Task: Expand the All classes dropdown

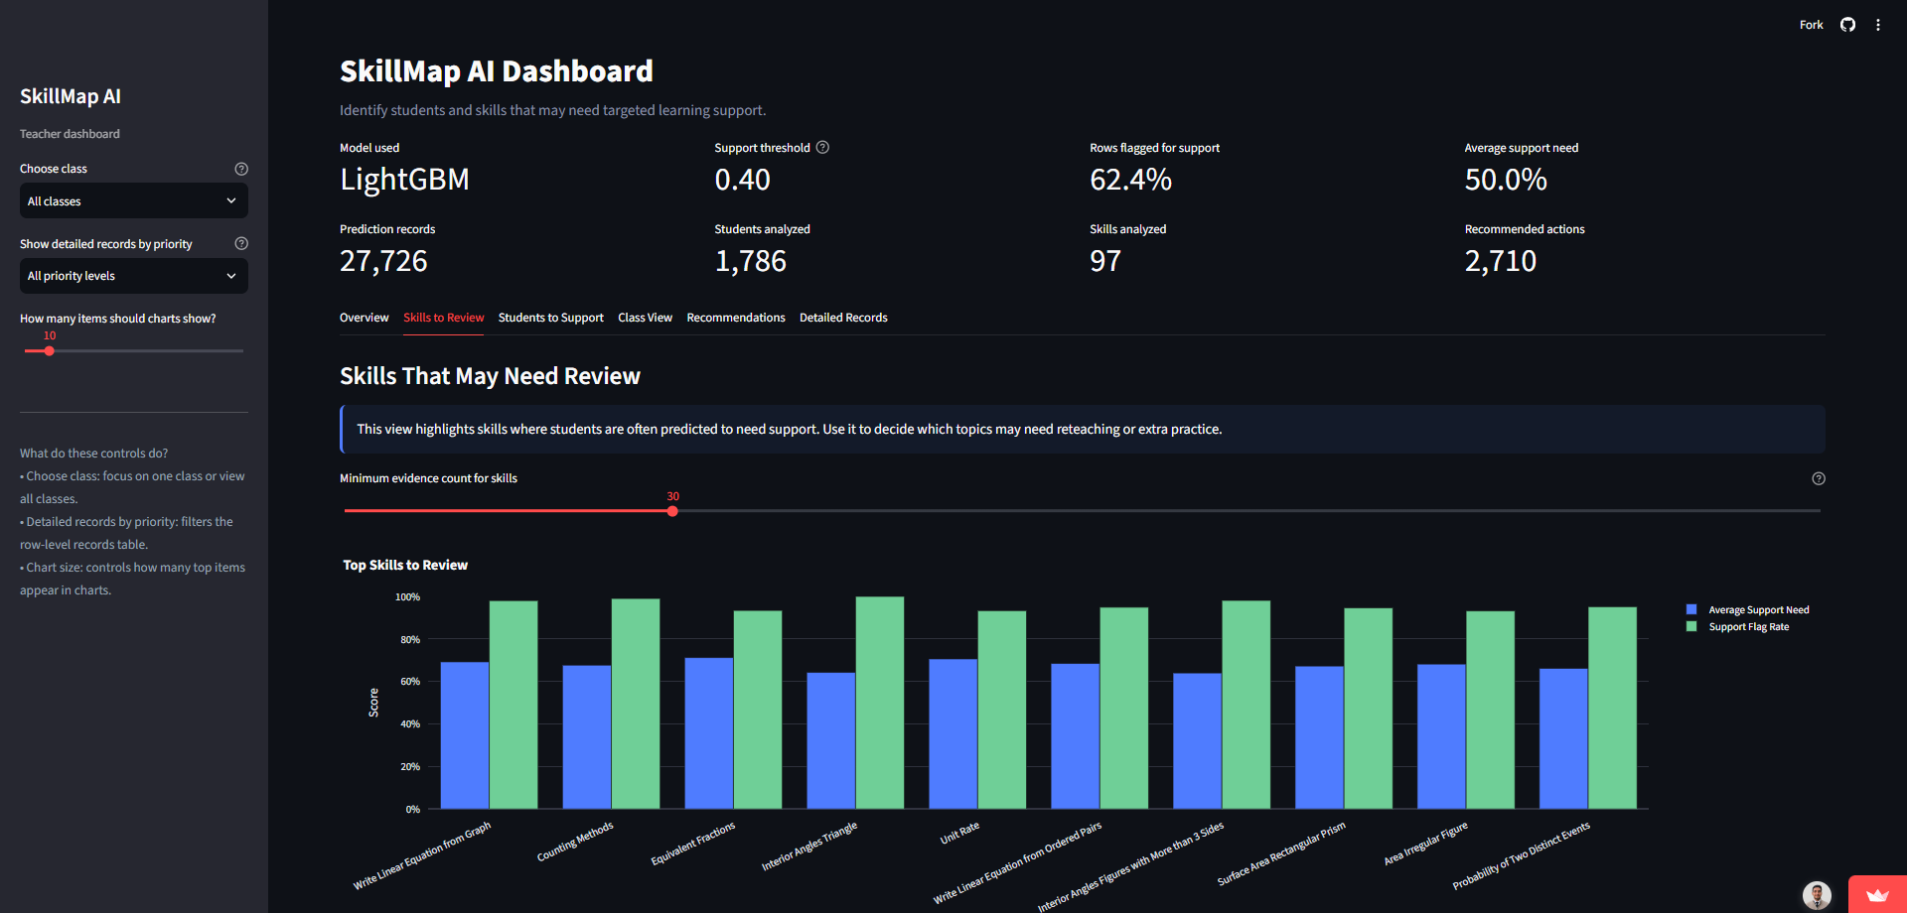Action: click(134, 200)
